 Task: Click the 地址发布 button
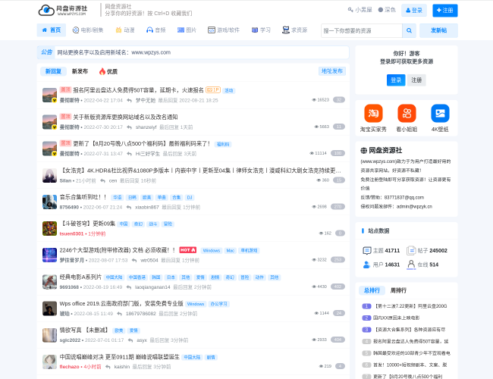coord(332,71)
